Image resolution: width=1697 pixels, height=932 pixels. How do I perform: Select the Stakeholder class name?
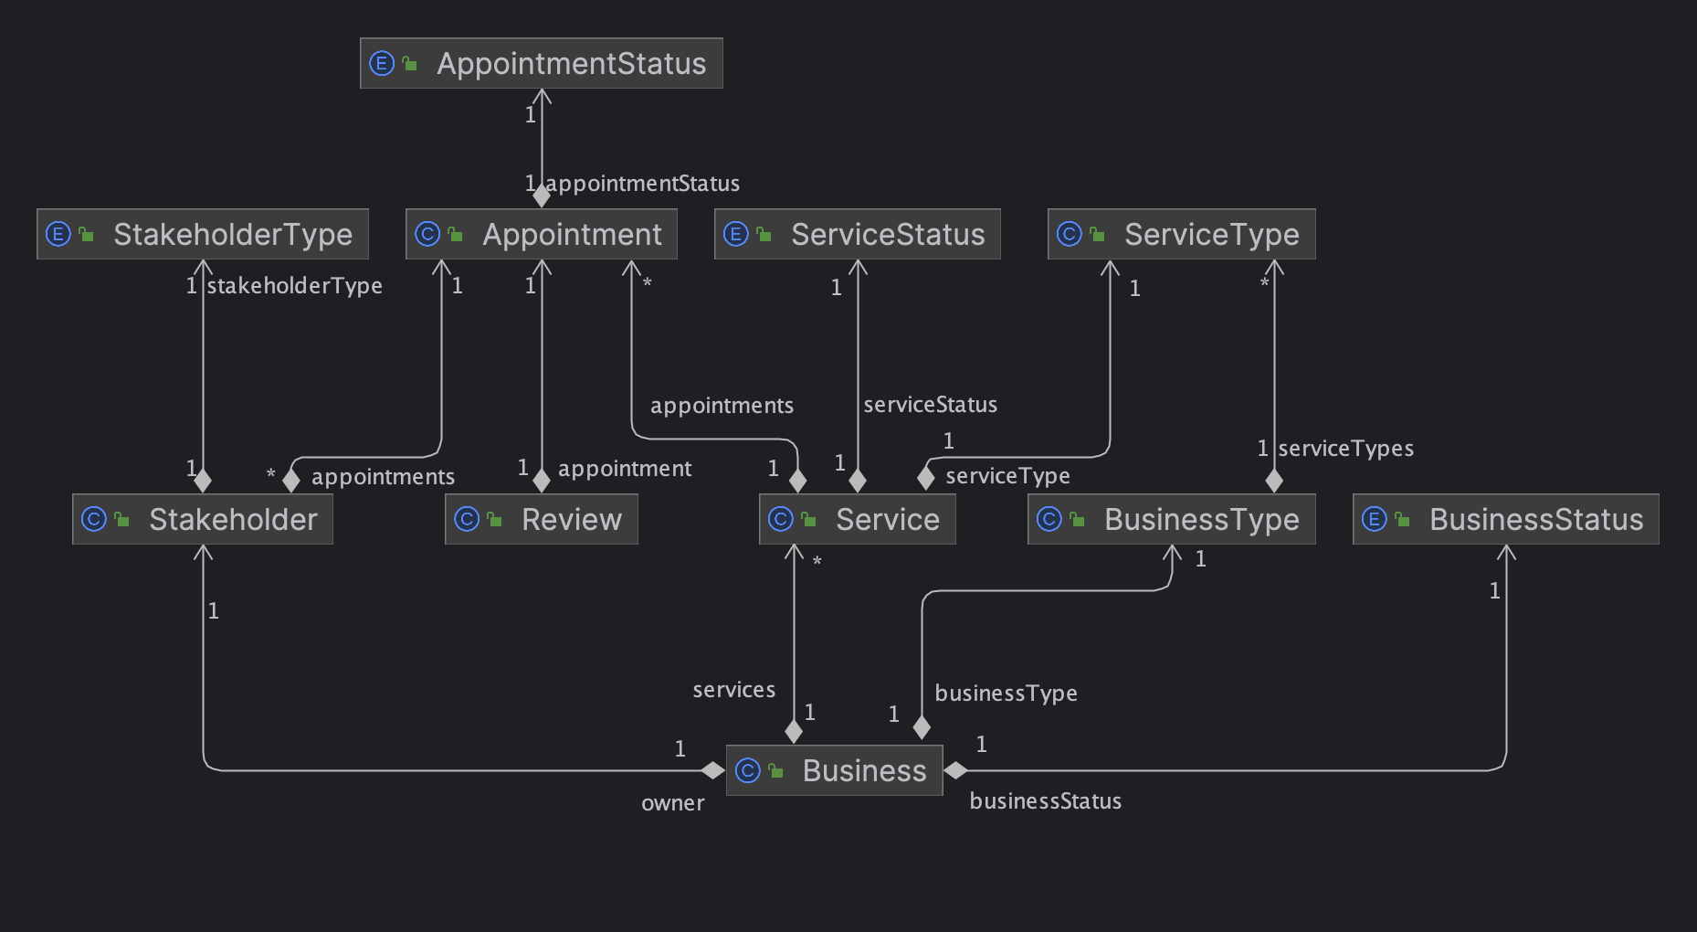(x=233, y=519)
